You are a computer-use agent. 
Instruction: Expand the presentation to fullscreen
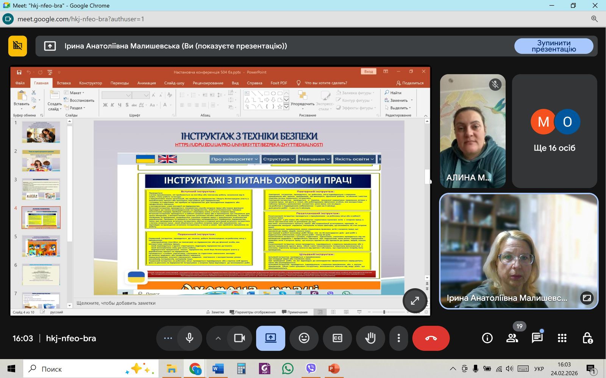click(415, 301)
